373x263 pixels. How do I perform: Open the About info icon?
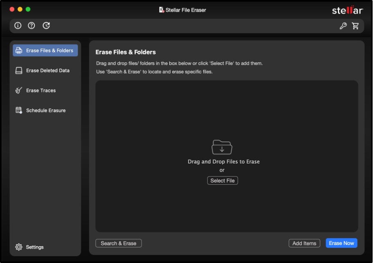[18, 25]
